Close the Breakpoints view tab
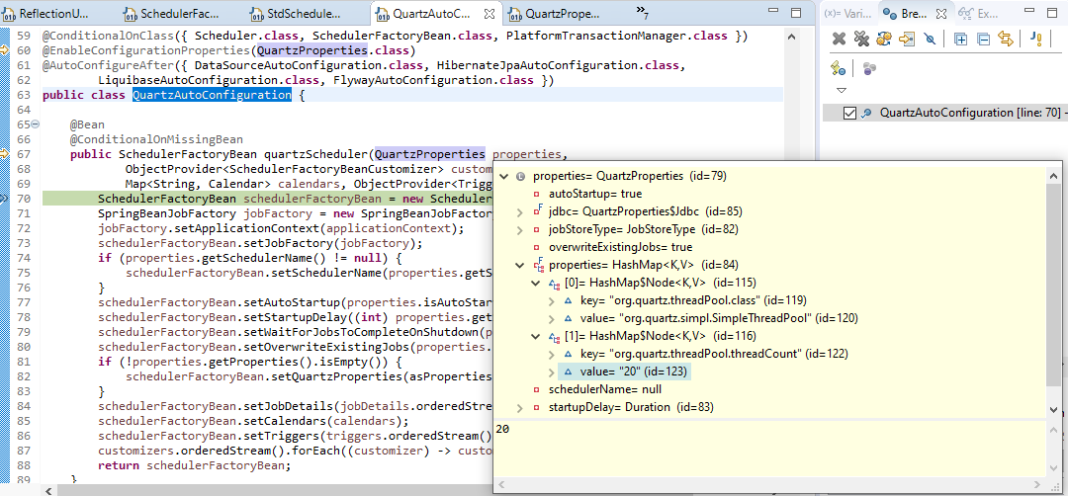The image size is (1068, 496). 940,13
